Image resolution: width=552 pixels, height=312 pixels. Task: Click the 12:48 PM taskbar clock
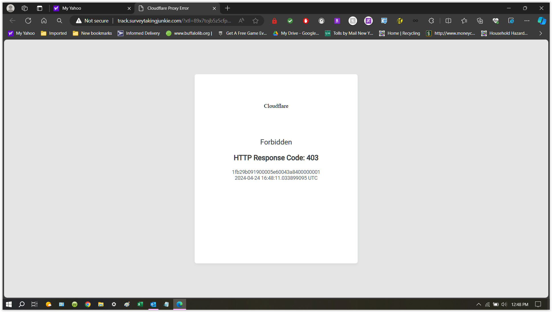click(x=520, y=304)
